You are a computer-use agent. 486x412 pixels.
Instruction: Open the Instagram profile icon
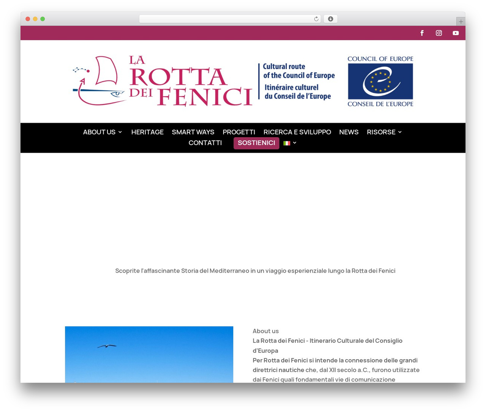[x=439, y=33]
